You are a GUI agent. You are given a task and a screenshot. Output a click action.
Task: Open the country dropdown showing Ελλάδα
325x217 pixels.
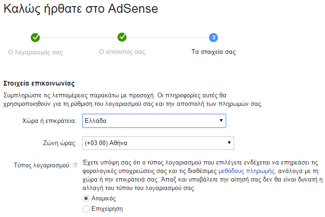[154, 121]
